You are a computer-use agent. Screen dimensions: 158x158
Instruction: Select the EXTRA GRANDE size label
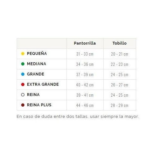(43, 84)
